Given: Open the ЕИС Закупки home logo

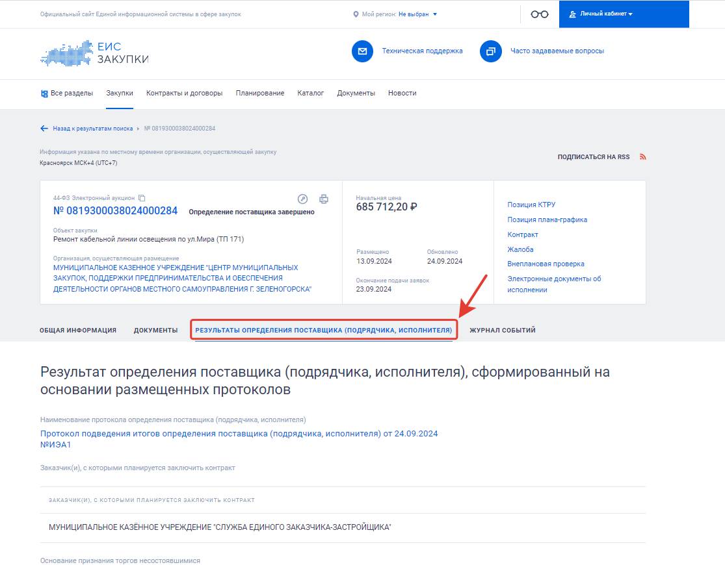Looking at the screenshot, I should click(94, 53).
